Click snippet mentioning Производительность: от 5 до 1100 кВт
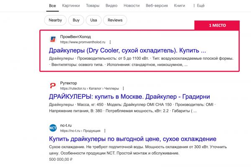 pyautogui.click(x=141, y=61)
